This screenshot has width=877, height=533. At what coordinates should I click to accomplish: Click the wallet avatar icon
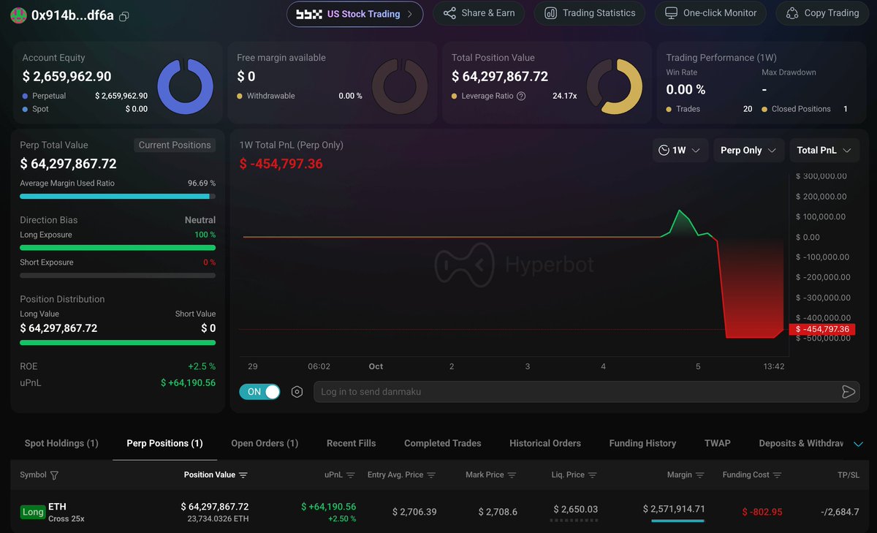click(18, 15)
